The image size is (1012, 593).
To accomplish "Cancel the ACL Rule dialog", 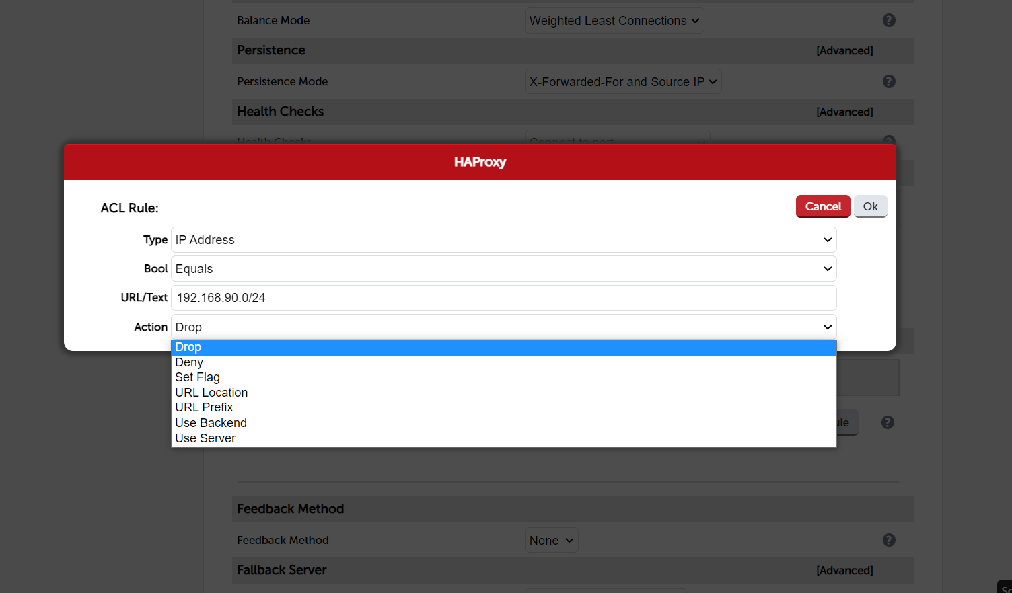I will pos(823,206).
